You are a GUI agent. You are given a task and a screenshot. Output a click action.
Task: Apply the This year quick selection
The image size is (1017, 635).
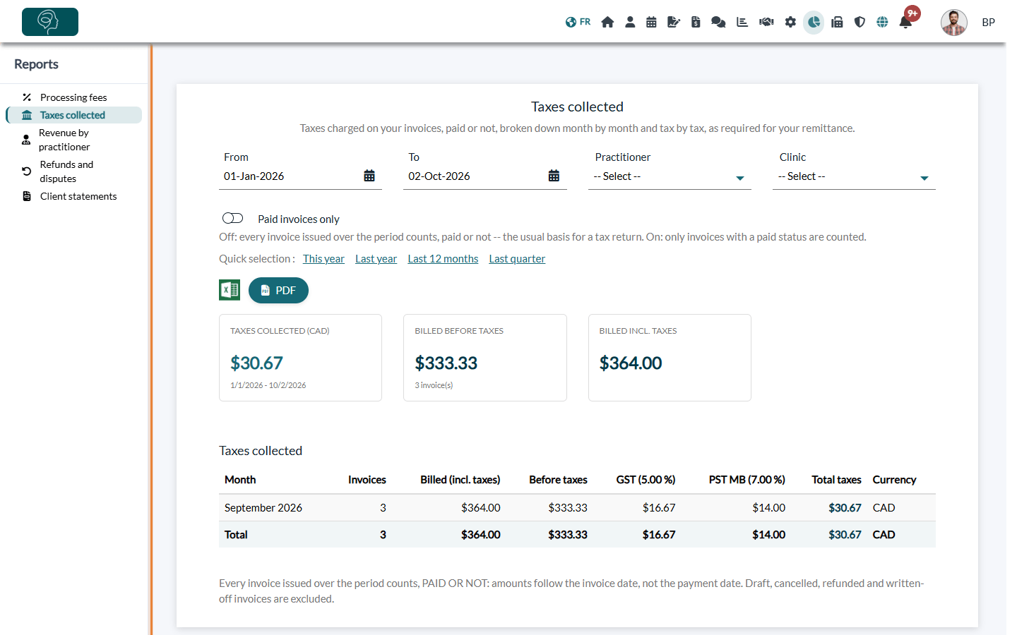coord(323,259)
